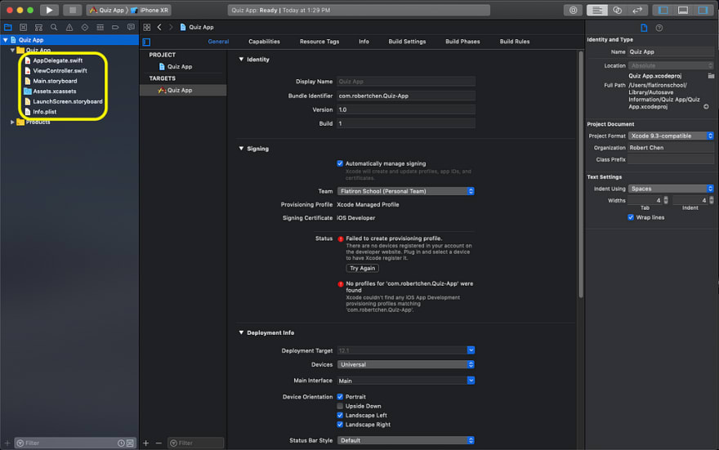Open the issue navigator warning icon
Image resolution: width=719 pixels, height=450 pixels.
point(69,27)
